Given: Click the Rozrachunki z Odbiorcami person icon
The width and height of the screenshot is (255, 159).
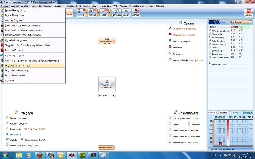Looking at the screenshot, I should 170,142.
